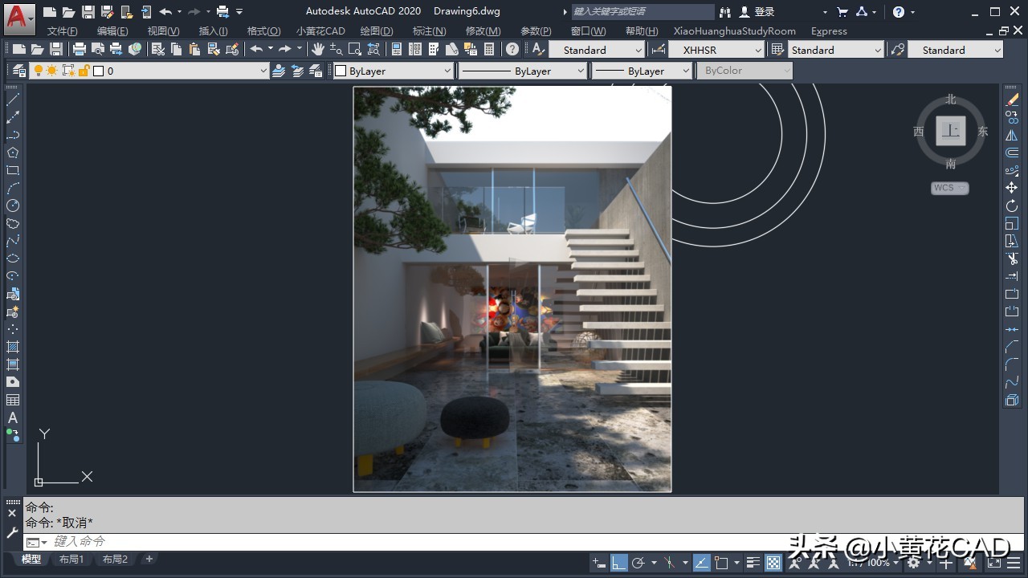Toggle Dynamic Input in status bar
Viewport: 1028px width, 578px height.
598,563
